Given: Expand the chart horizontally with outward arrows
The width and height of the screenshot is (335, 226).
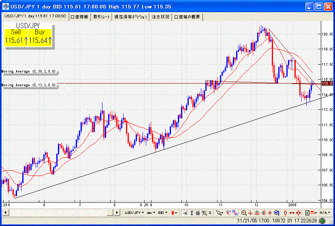Looking at the screenshot, I should click(x=257, y=213).
